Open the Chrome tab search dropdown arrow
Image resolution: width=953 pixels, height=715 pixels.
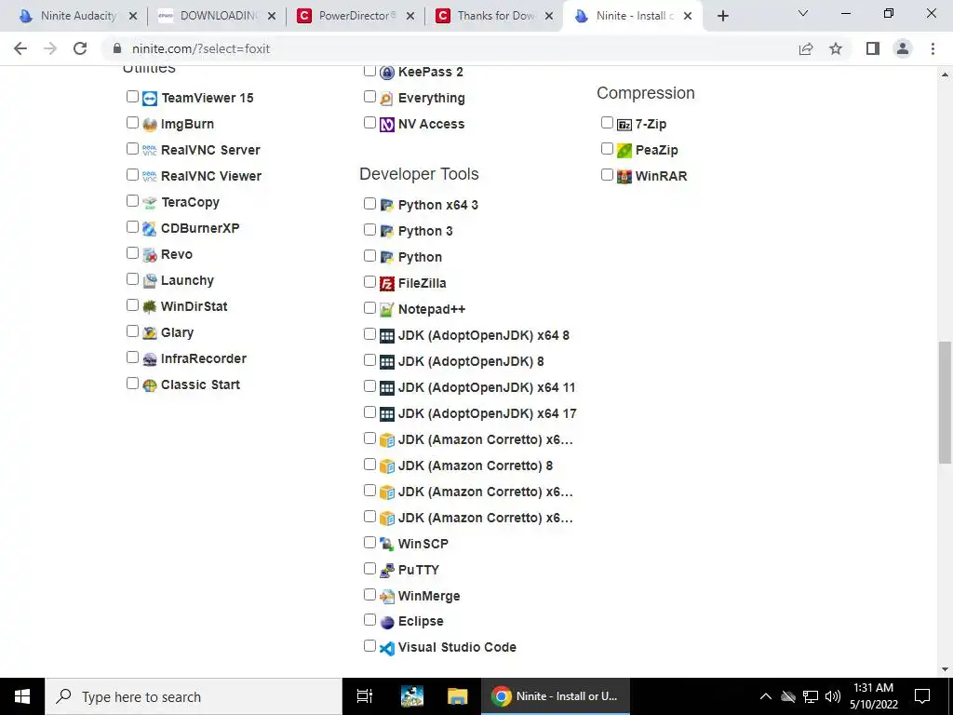(x=803, y=13)
